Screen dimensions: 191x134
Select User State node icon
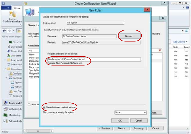[x=9, y=55]
